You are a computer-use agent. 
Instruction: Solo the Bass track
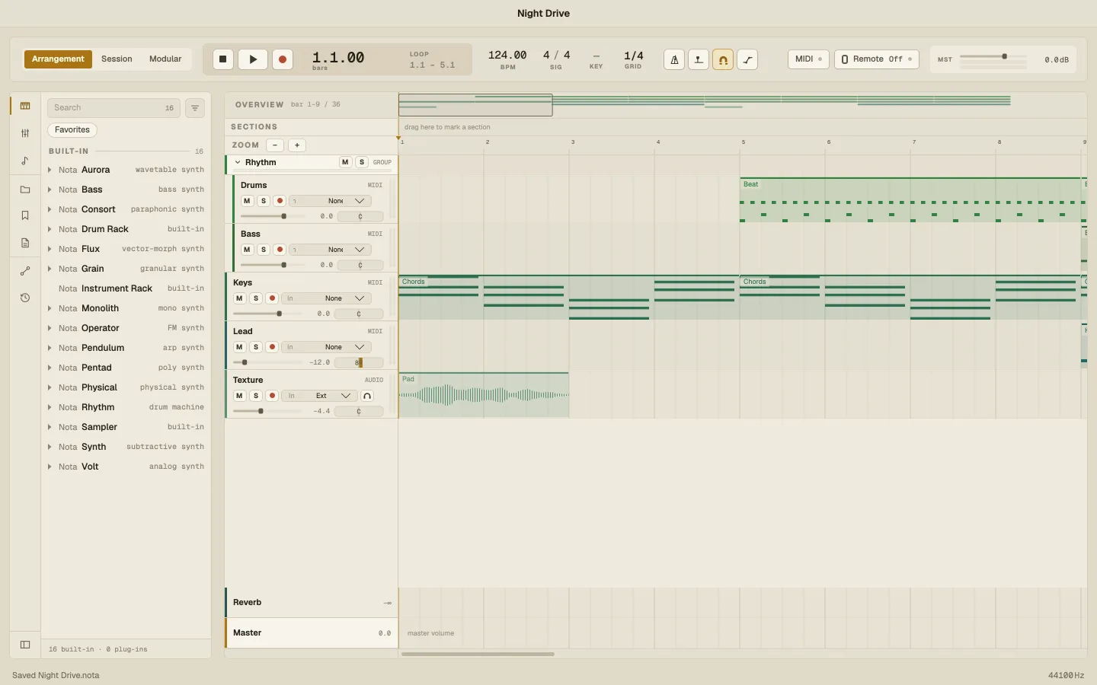264,250
